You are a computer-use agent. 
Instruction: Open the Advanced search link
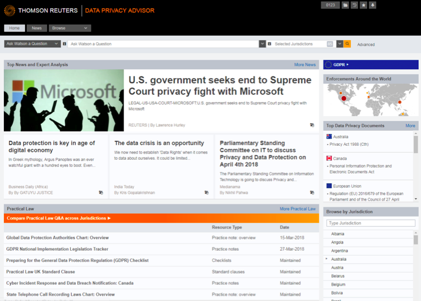[x=366, y=45]
